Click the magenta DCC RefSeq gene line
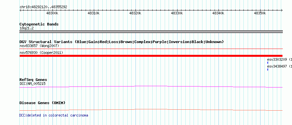 [151, 86]
